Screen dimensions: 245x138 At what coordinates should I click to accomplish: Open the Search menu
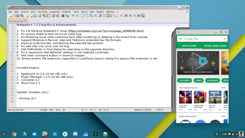25,12
